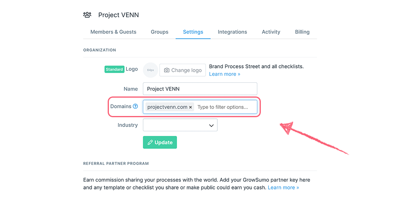View the Activity tab
This screenshot has height=200, width=401.
tap(271, 32)
